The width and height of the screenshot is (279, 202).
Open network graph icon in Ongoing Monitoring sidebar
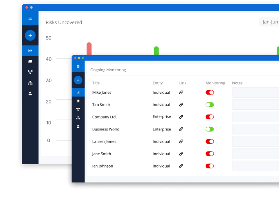click(78, 109)
